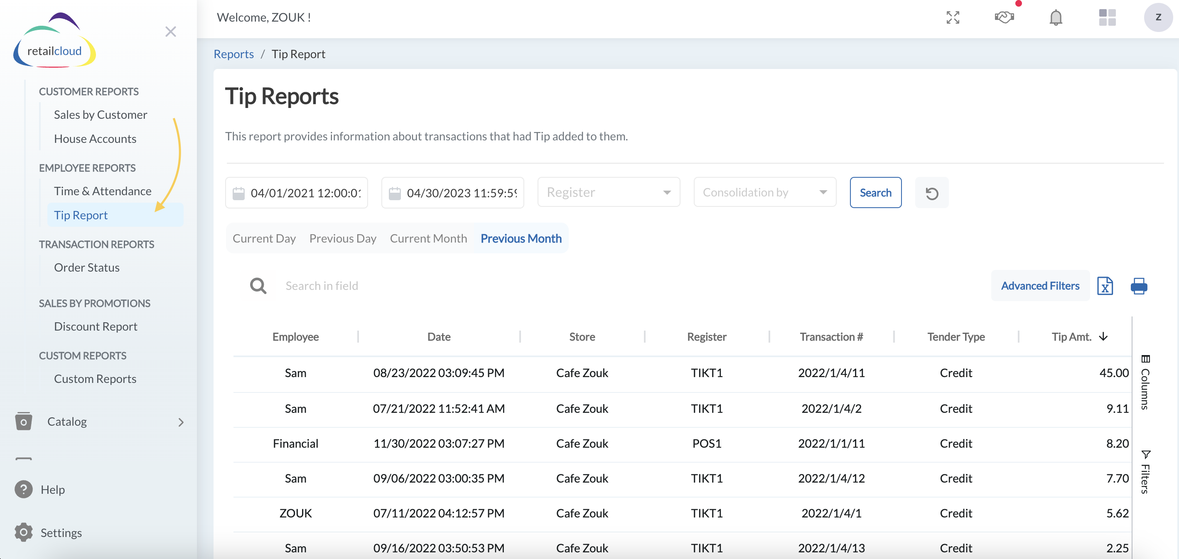Open the handshake partner icon
This screenshot has height=559, width=1179.
[1004, 17]
